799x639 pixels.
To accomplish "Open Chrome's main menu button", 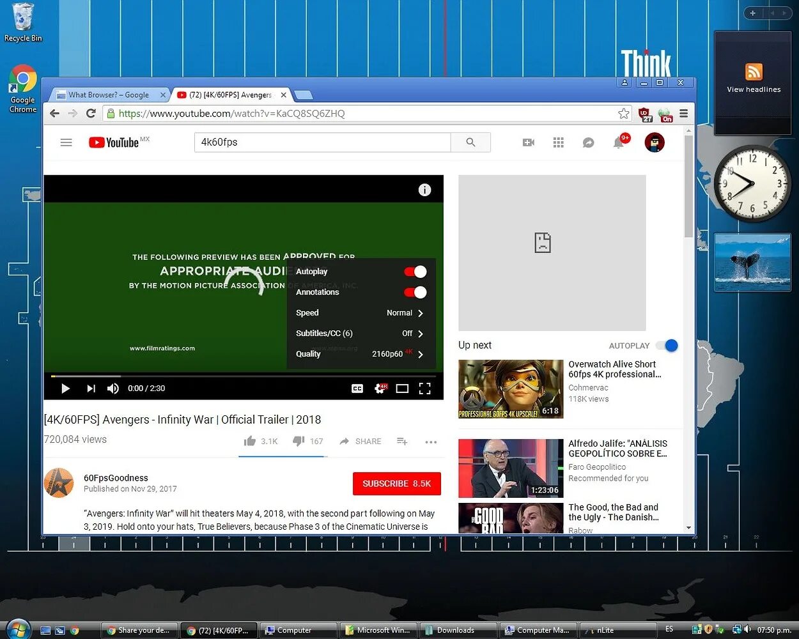I will tap(683, 114).
